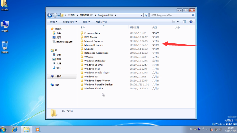
Task: Launch Windows Media Player from taskbar
Action: 37,129
